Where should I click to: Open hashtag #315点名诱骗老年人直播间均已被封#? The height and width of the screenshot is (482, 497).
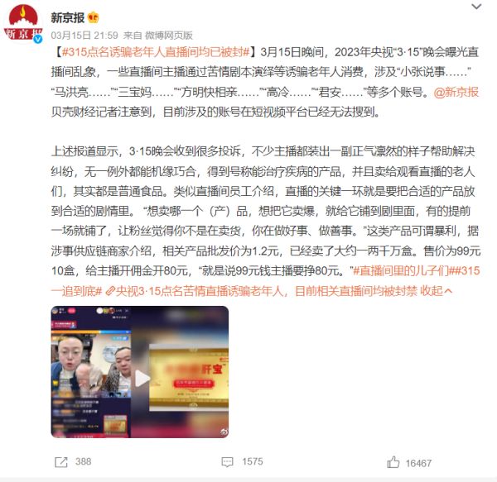tap(156, 52)
